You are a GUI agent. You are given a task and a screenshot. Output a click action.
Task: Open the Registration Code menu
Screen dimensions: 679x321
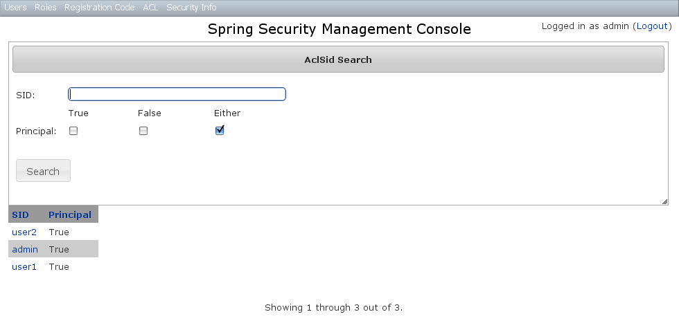99,8
